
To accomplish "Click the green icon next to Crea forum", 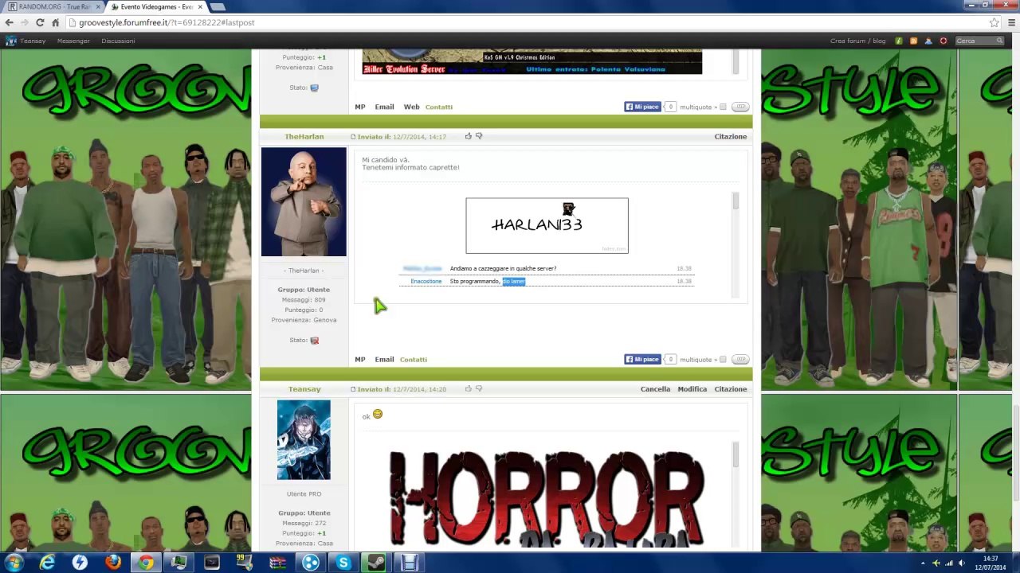I will pyautogui.click(x=899, y=41).
